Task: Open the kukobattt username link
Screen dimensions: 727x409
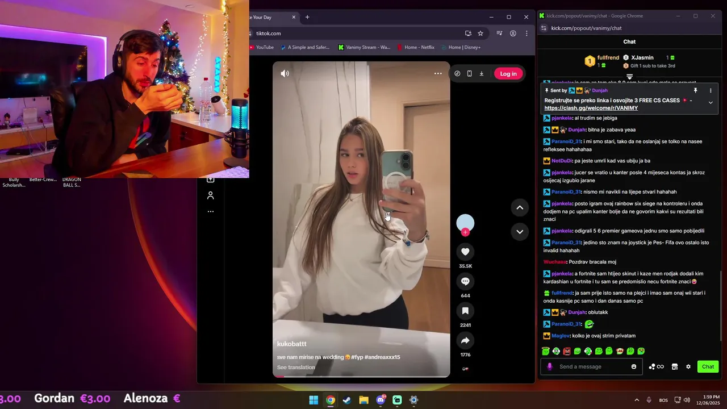Action: pos(291,344)
